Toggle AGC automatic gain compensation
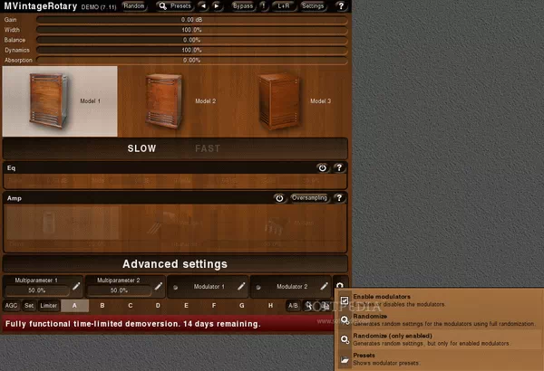The width and height of the screenshot is (544, 371). pyautogui.click(x=11, y=306)
